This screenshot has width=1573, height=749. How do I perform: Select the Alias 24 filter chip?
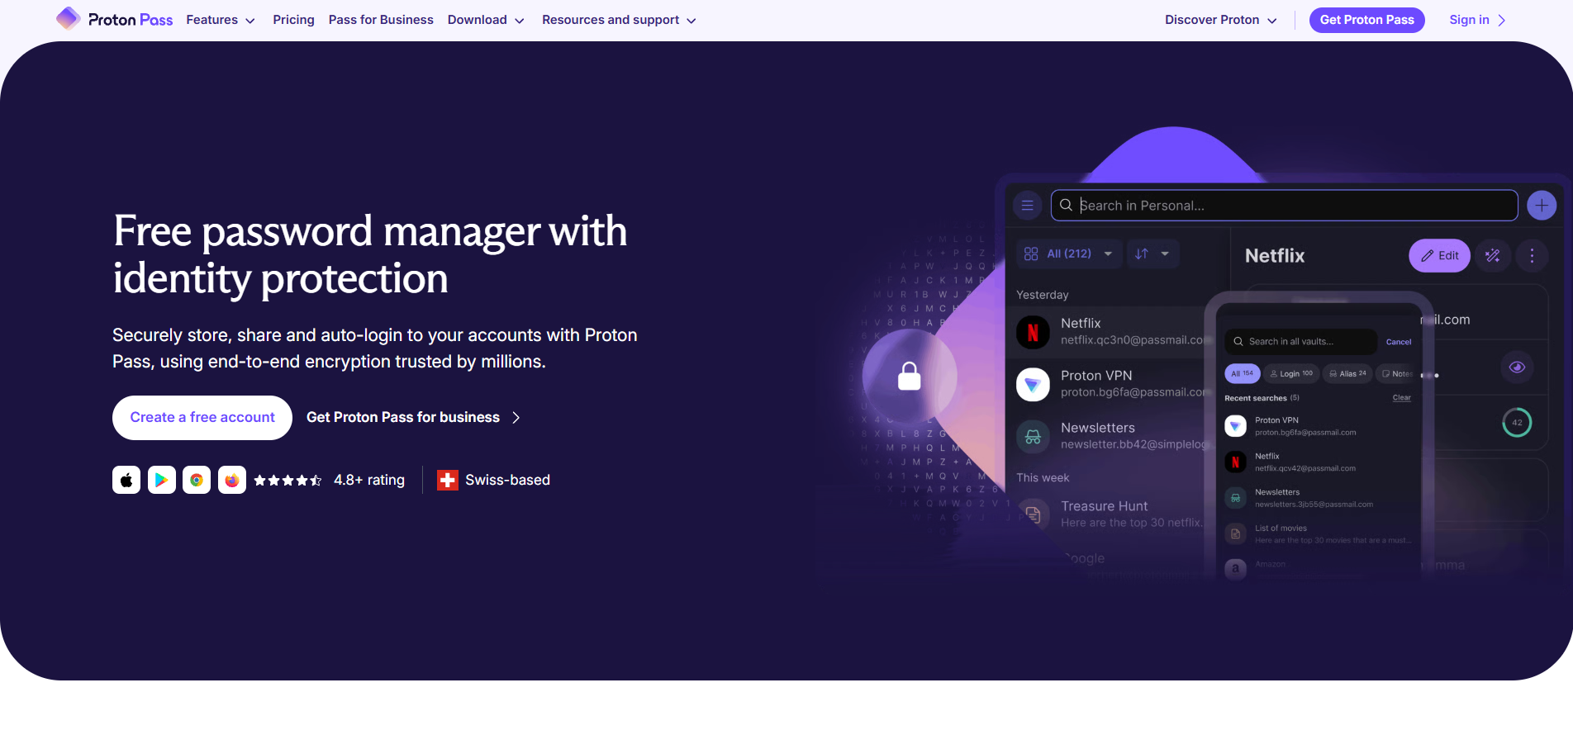click(x=1347, y=374)
